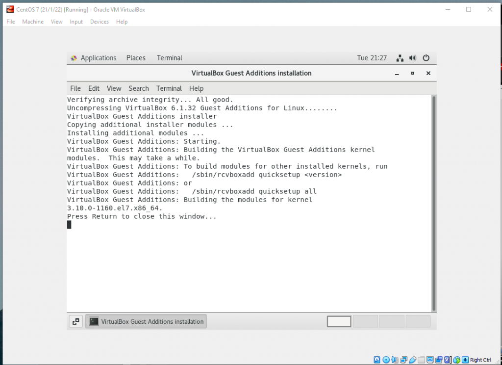Click the 'Verifying archive integrity' line
This screenshot has width=502, height=365.
point(150,100)
